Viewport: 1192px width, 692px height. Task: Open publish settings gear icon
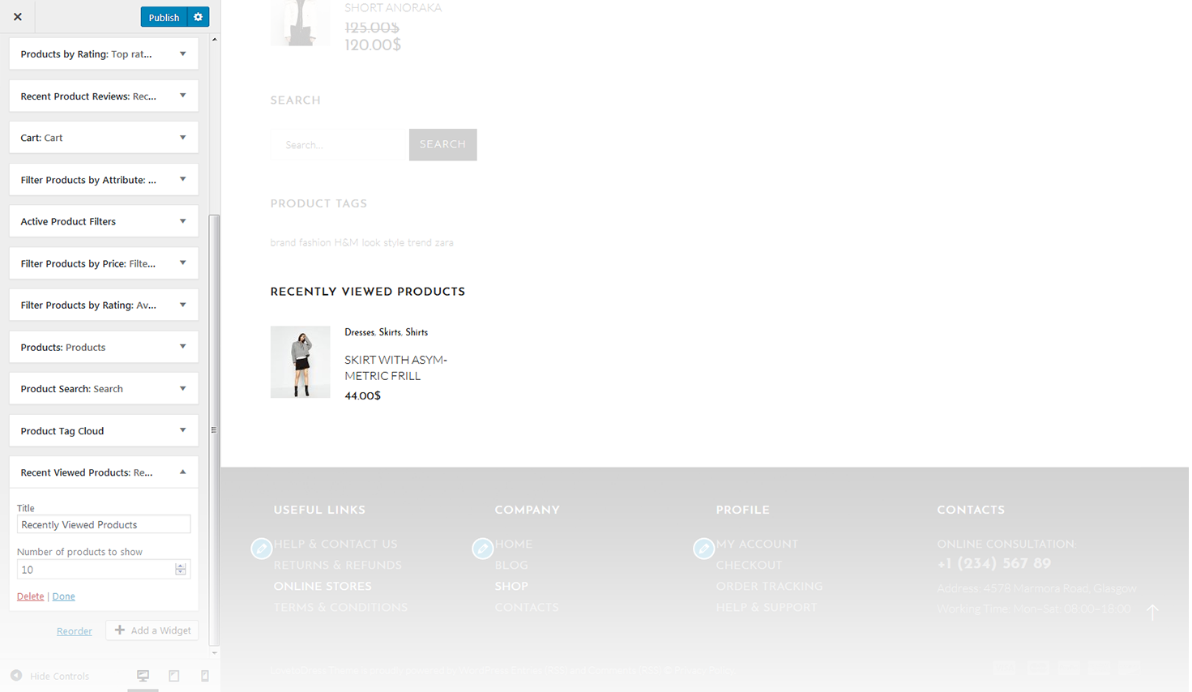coord(198,17)
